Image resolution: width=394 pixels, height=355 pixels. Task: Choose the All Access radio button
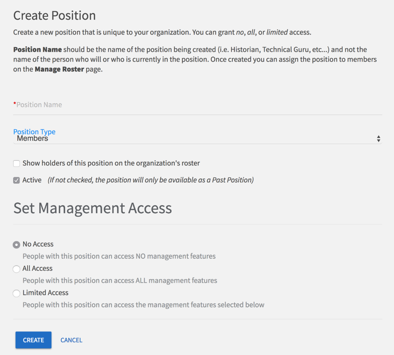[x=16, y=269]
